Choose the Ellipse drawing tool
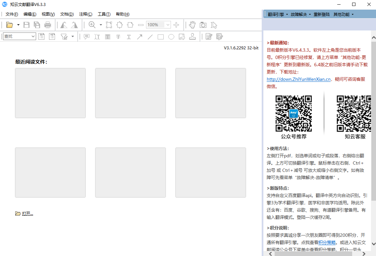This screenshot has height=256, width=376. click(x=171, y=36)
